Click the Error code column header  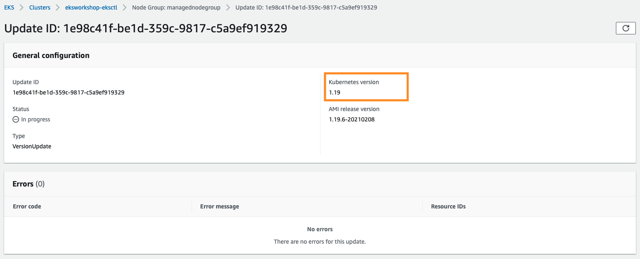[x=27, y=206]
